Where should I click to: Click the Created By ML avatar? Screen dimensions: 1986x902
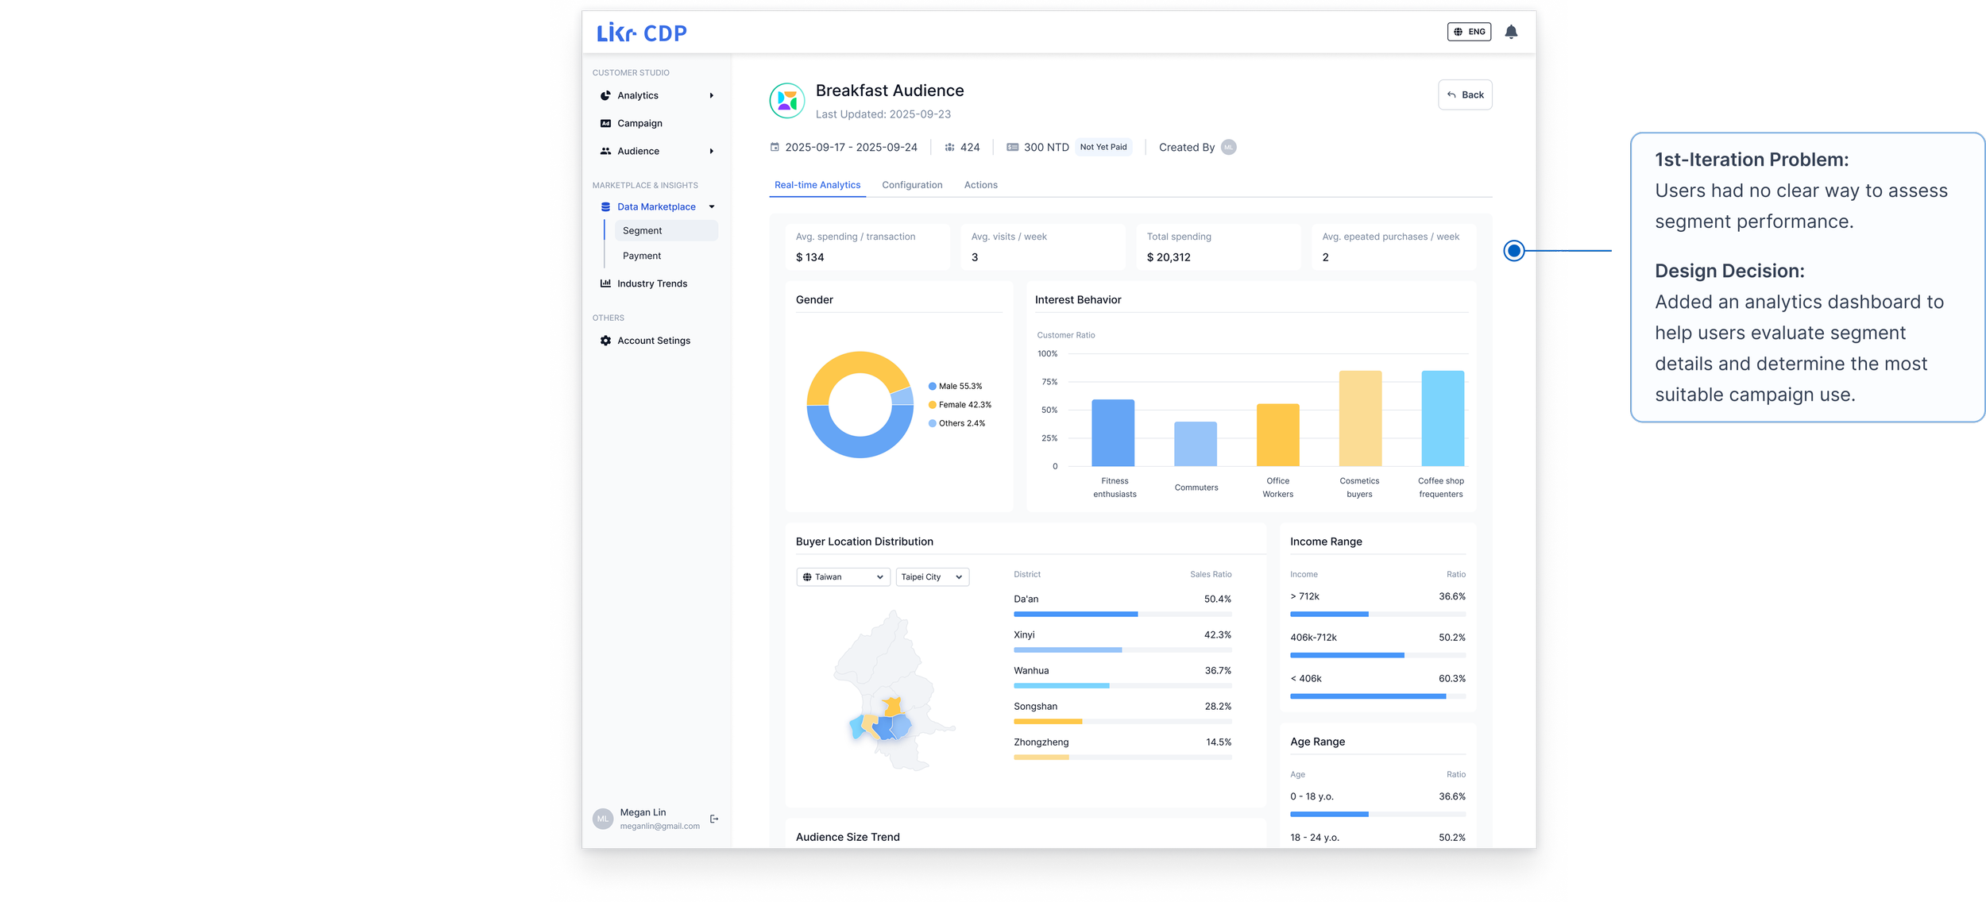[1228, 147]
